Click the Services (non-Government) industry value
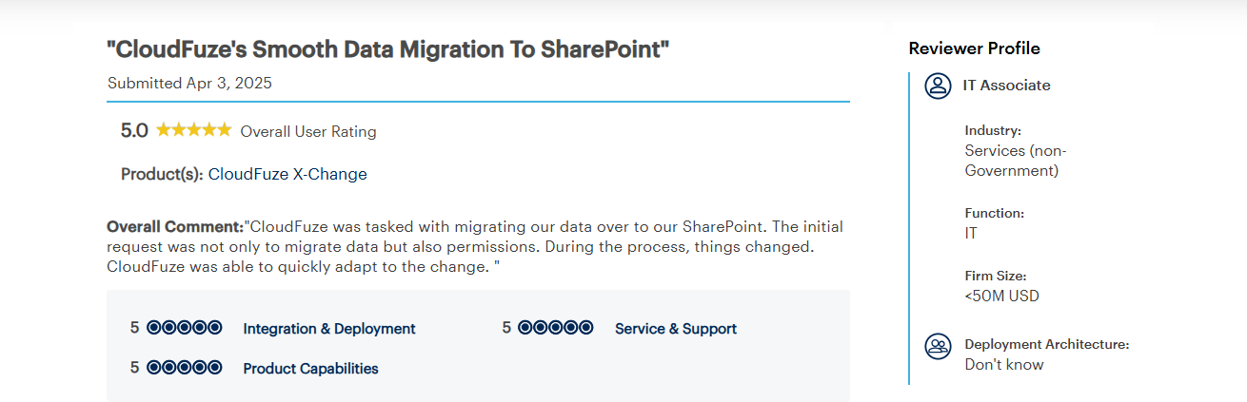This screenshot has height=402, width=1247. 1016,161
